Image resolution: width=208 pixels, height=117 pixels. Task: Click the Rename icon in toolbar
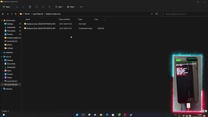click(36, 7)
